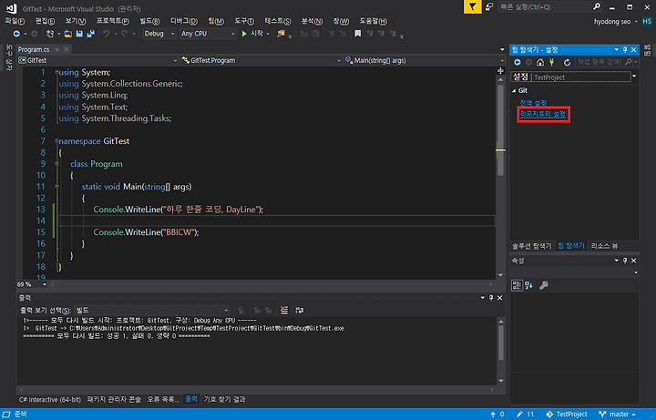Click the 전역 설정 link
The height and width of the screenshot is (420, 656).
tap(533, 103)
